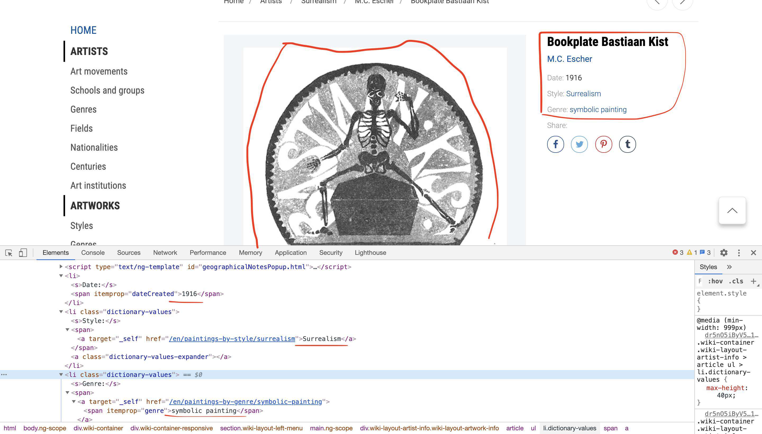Open the Application tab
This screenshot has height=434, width=762.
pyautogui.click(x=291, y=253)
